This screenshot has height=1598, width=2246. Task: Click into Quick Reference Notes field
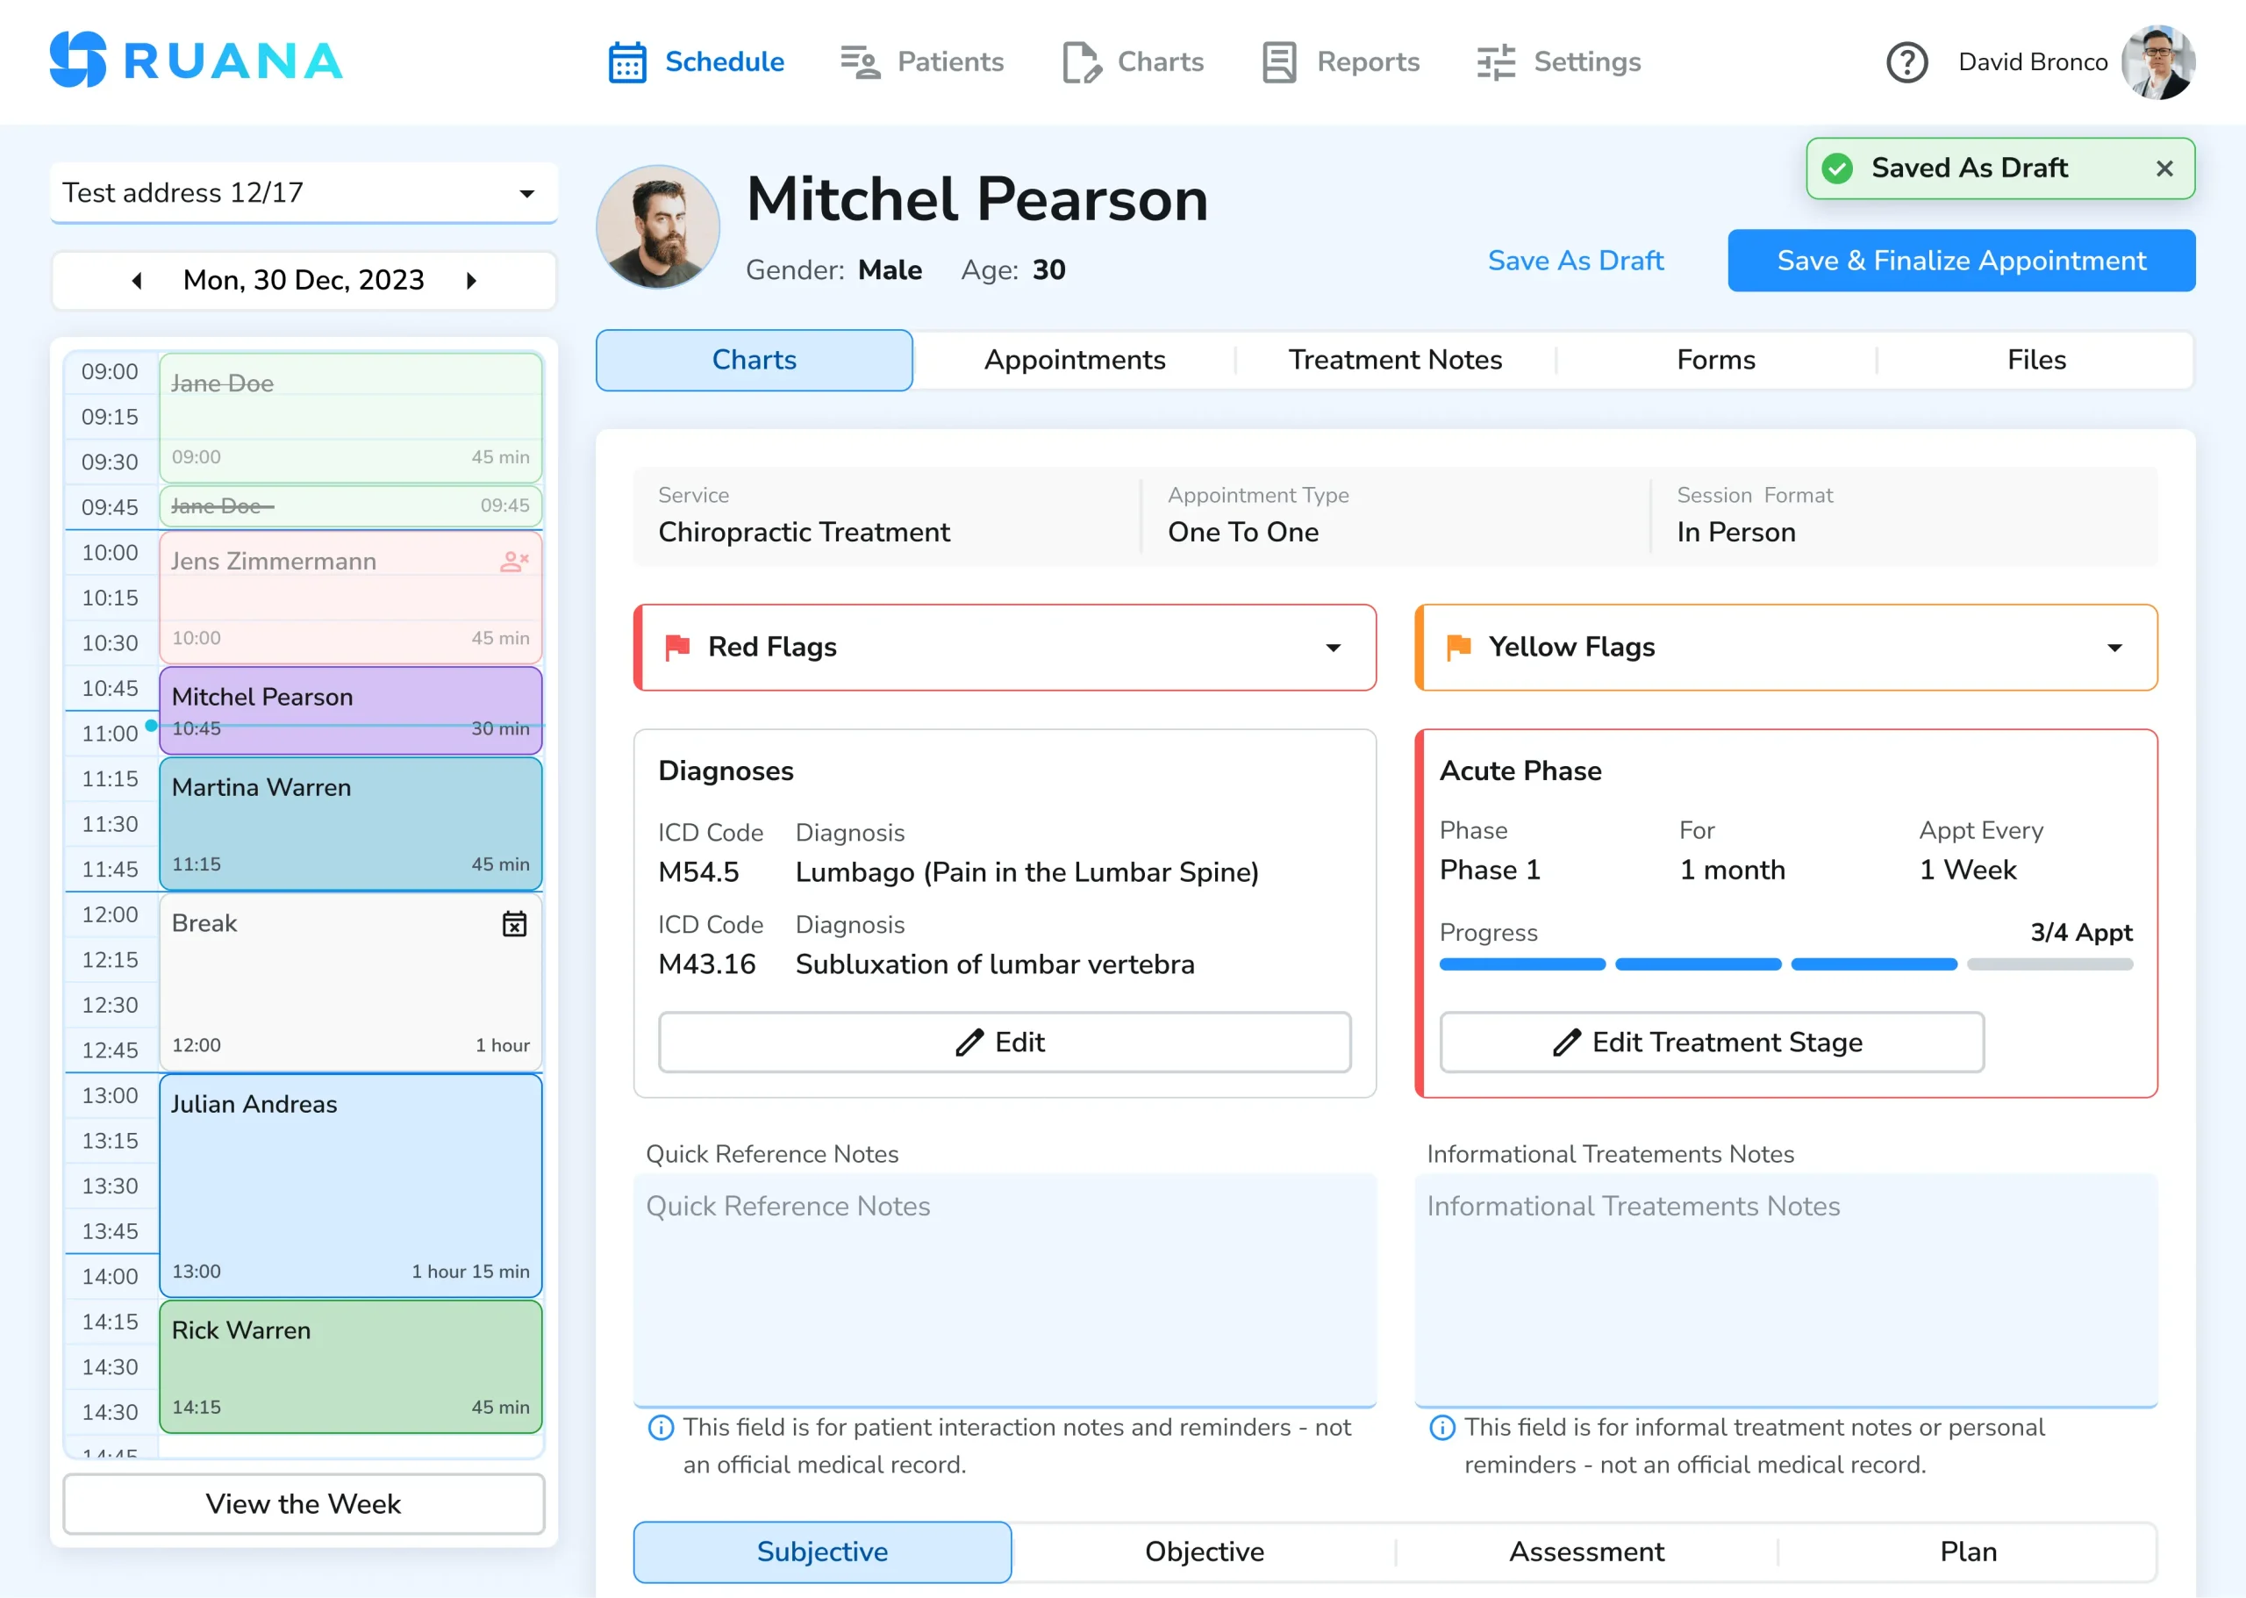pos(1005,1290)
